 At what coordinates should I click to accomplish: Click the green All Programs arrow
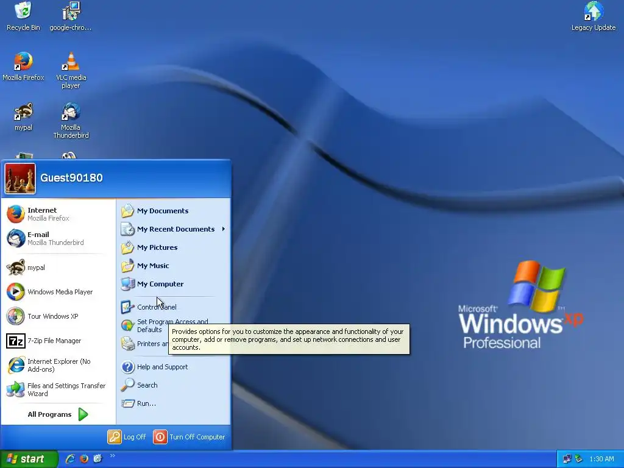point(83,414)
